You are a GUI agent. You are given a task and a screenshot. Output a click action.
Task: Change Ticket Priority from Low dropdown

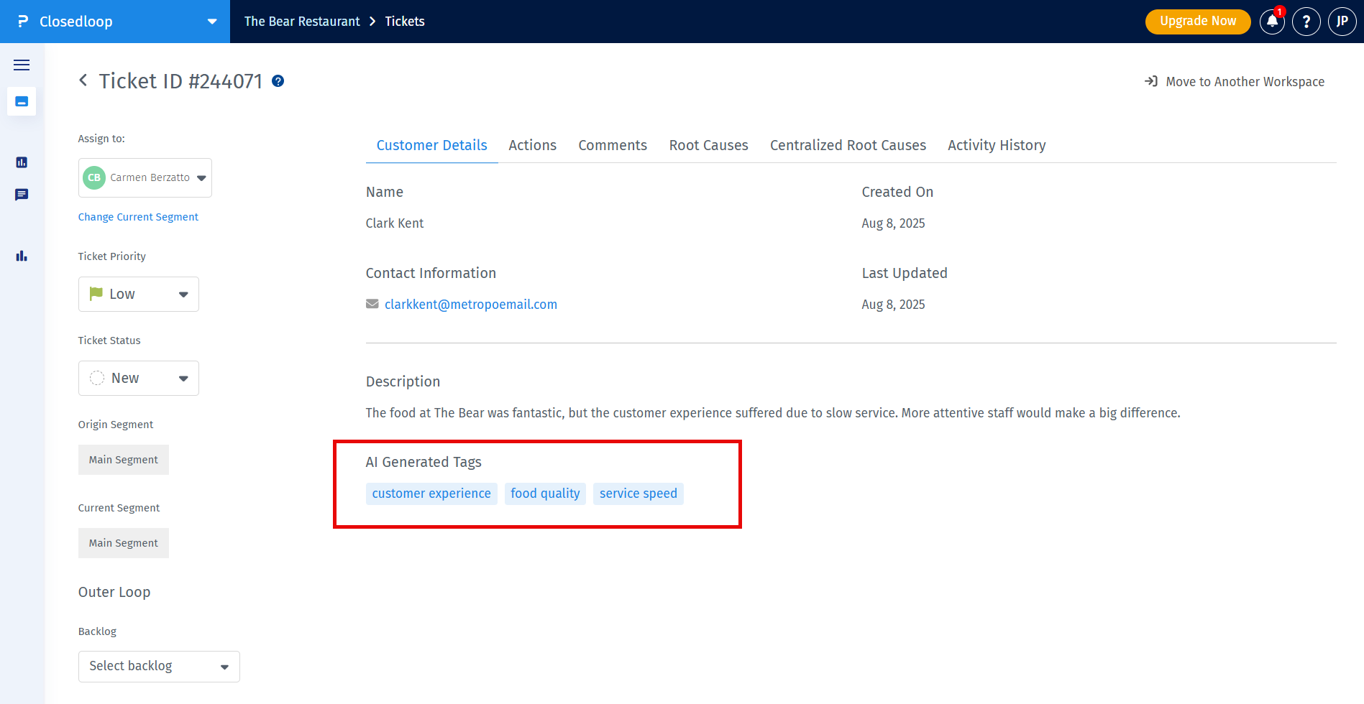point(139,294)
